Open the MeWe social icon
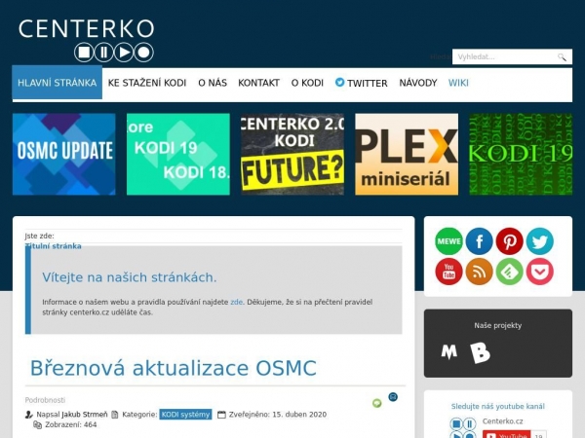The width and height of the screenshot is (585, 438). [x=448, y=241]
